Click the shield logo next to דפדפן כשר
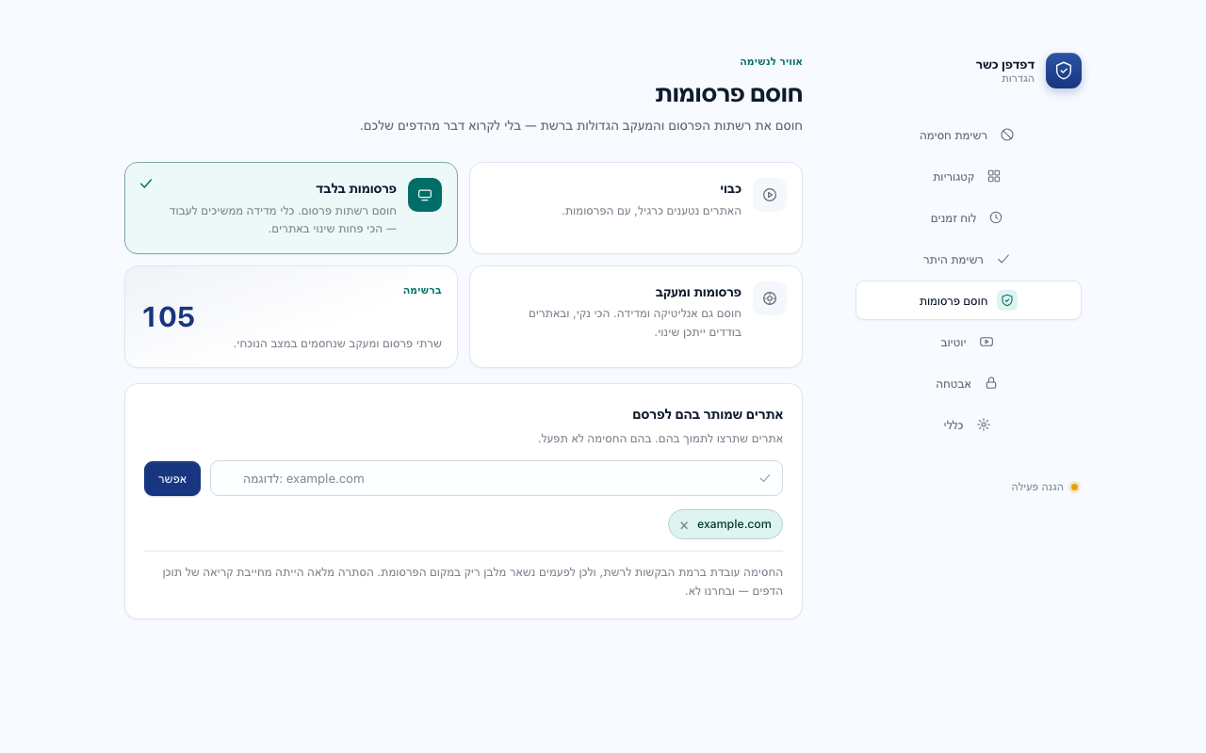This screenshot has height=753, width=1206. [x=1064, y=71]
